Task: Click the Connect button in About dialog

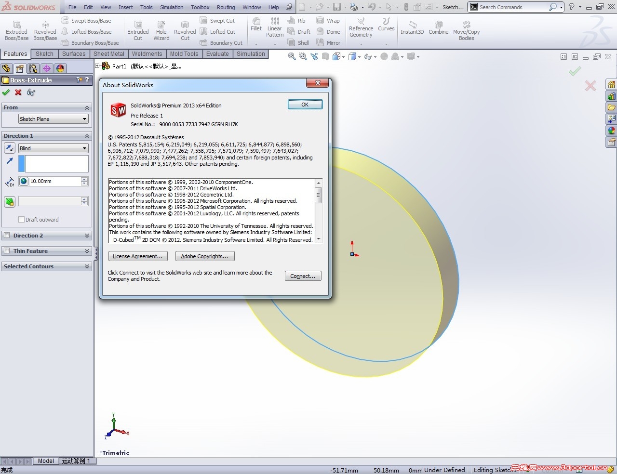Action: coord(303,276)
